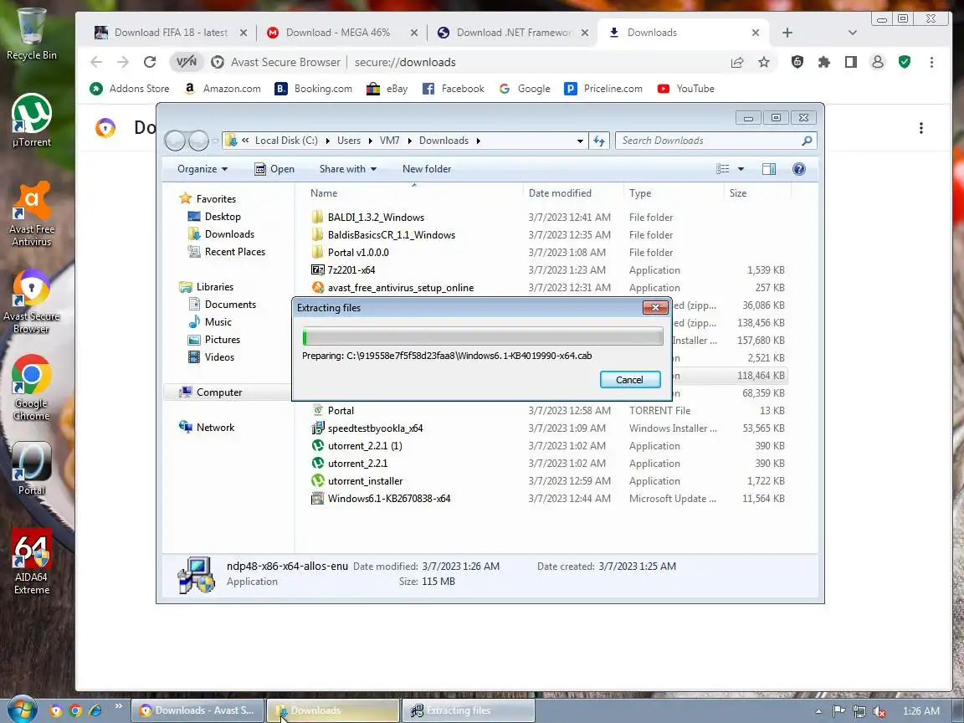Viewport: 964px width, 723px height.
Task: Launch AIDA64 Extreme desktop shortcut
Action: 31,562
